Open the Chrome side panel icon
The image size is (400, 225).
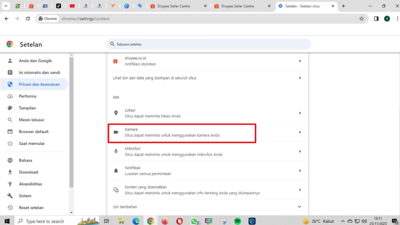click(376, 18)
